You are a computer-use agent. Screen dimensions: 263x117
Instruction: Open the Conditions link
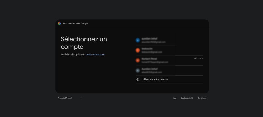[x=202, y=98]
